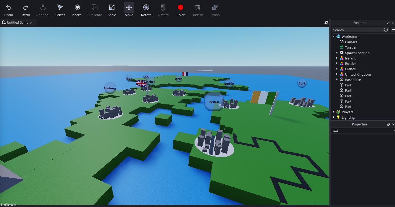The height and width of the screenshot is (207, 395).
Task: Open the red Color picker
Action: click(181, 8)
